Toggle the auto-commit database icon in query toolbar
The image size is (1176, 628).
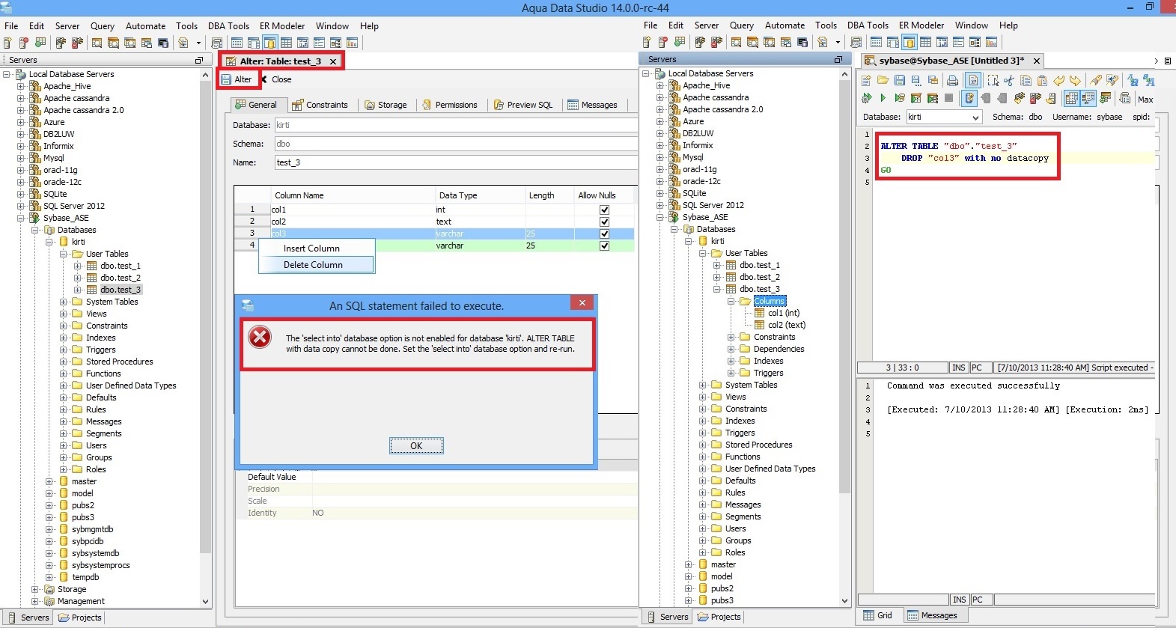(x=969, y=98)
